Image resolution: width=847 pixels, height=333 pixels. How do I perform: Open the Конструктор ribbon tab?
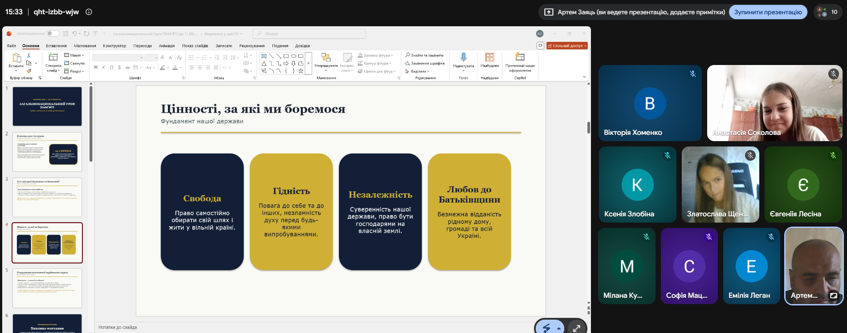114,46
